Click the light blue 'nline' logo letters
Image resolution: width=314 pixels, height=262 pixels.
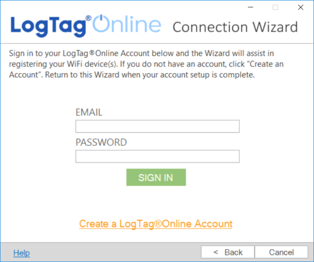[136, 25]
